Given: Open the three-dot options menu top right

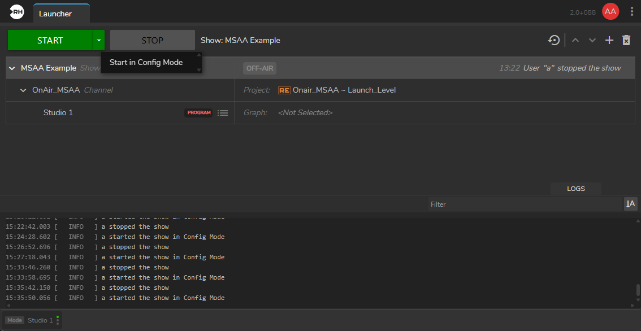Looking at the screenshot, I should (632, 11).
